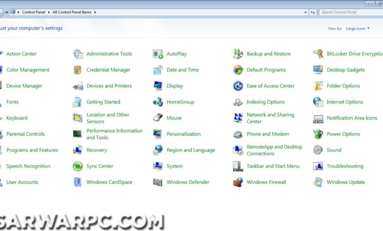The width and height of the screenshot is (383, 231).
Task: Open the Region and Language icon
Action: 158,150
